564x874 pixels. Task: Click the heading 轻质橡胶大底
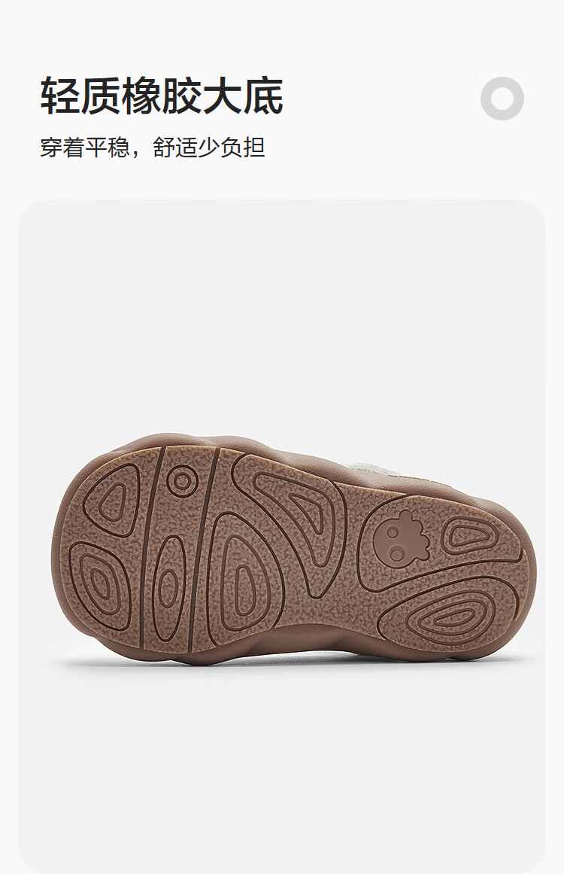coord(162,96)
